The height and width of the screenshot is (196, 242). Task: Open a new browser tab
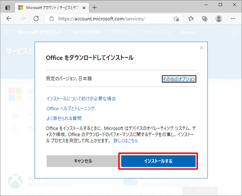point(94,8)
